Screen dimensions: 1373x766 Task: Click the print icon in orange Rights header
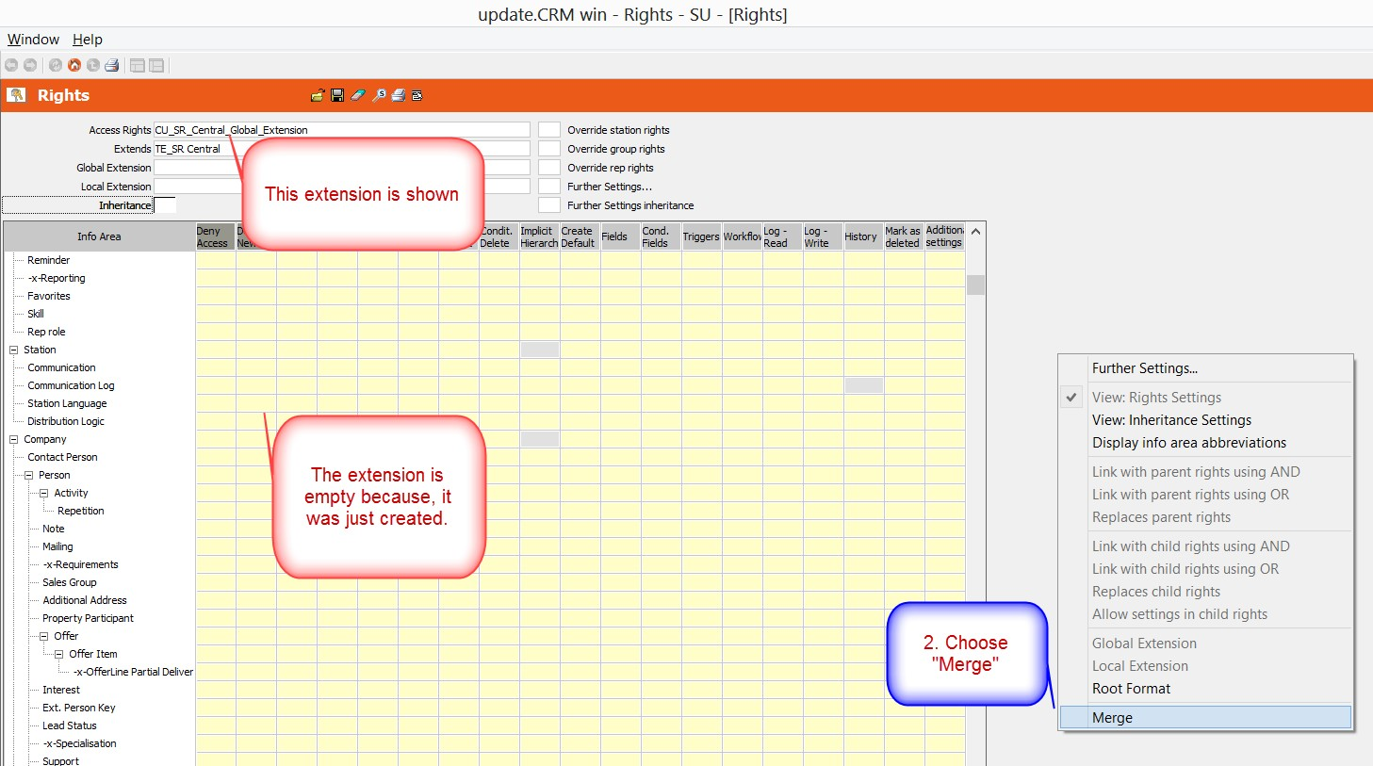[x=399, y=95]
